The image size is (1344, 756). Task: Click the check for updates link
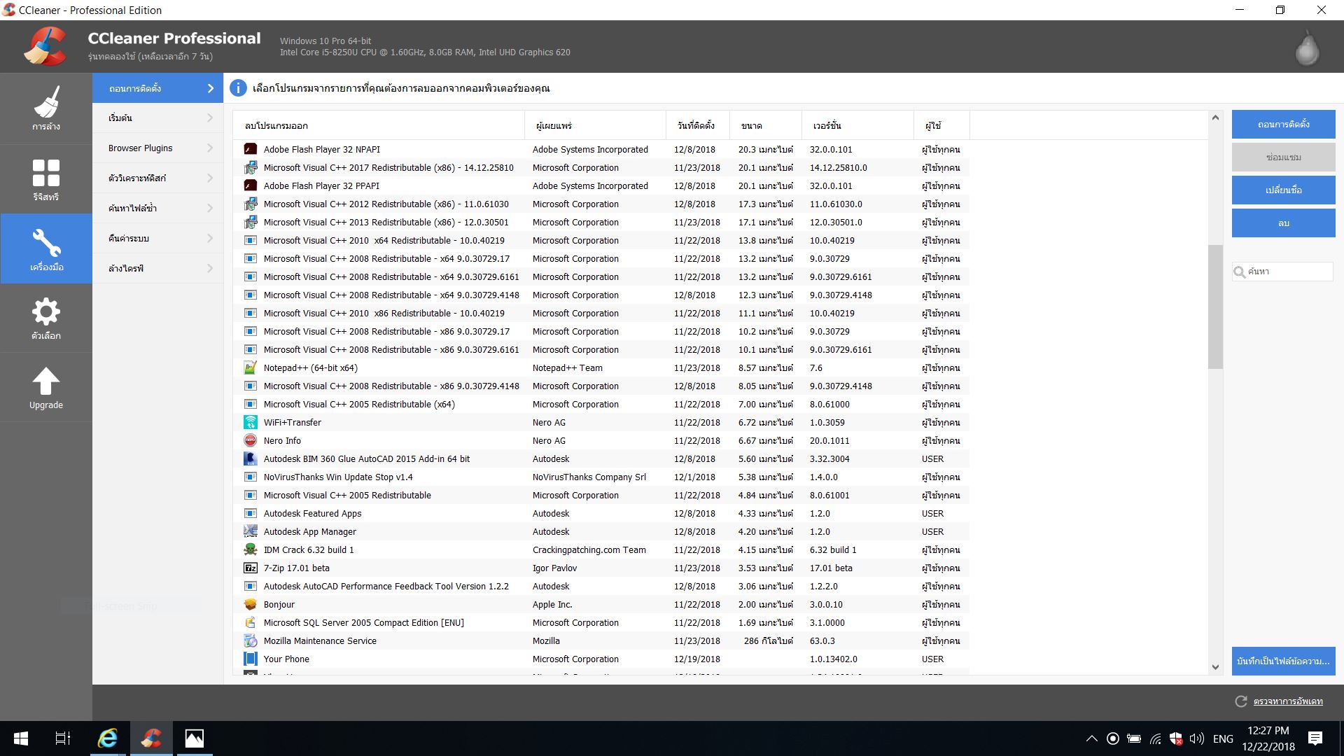1288,701
